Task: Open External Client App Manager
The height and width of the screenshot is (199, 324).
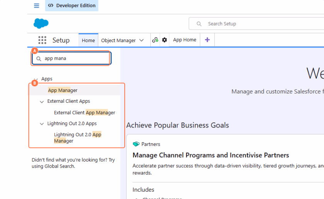Action: pyautogui.click(x=85, y=112)
